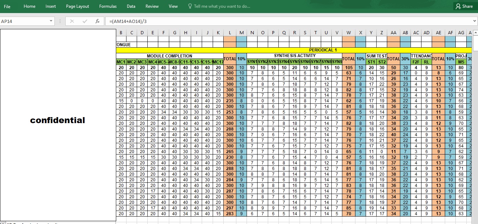Select column AA header

tap(394, 33)
